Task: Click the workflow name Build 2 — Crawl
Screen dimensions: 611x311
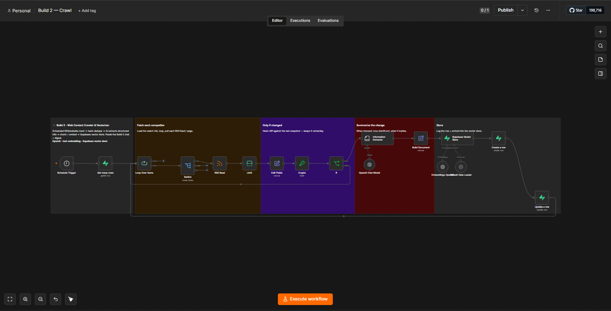Action: (55, 11)
